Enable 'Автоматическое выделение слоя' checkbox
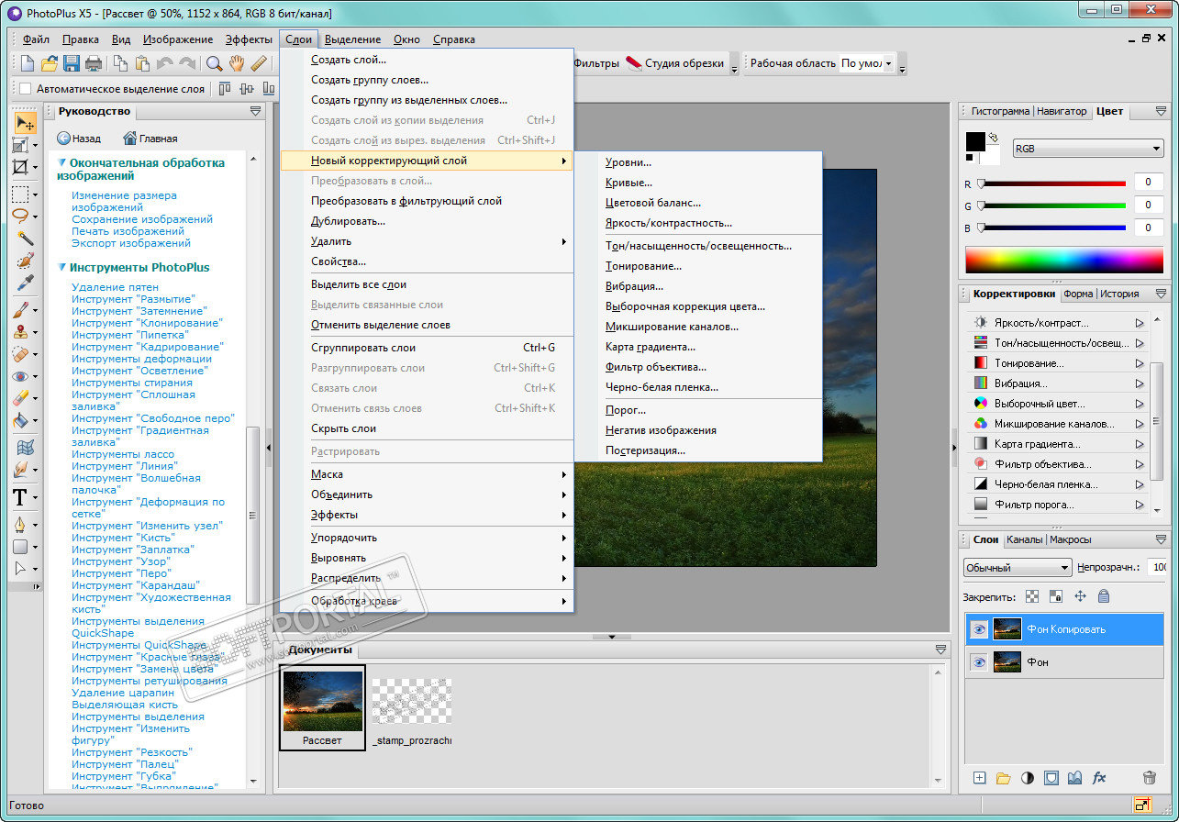This screenshot has height=822, width=1179. pos(25,89)
